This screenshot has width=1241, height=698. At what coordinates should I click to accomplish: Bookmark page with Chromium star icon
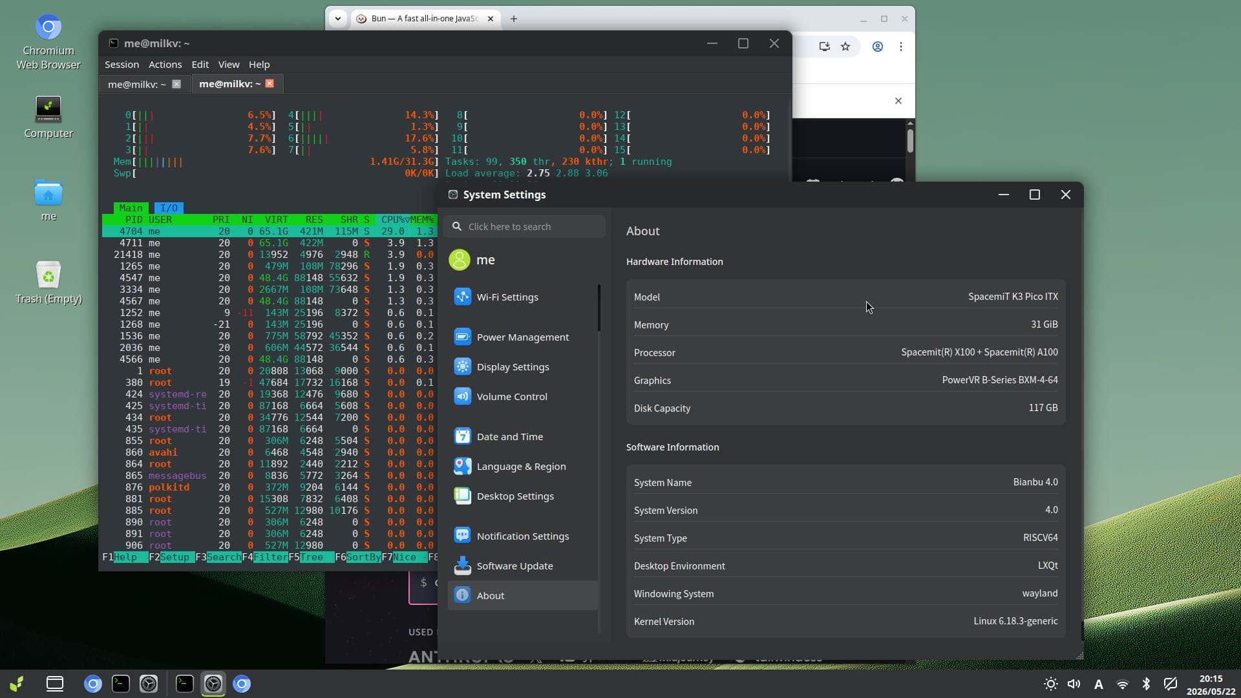845,47
